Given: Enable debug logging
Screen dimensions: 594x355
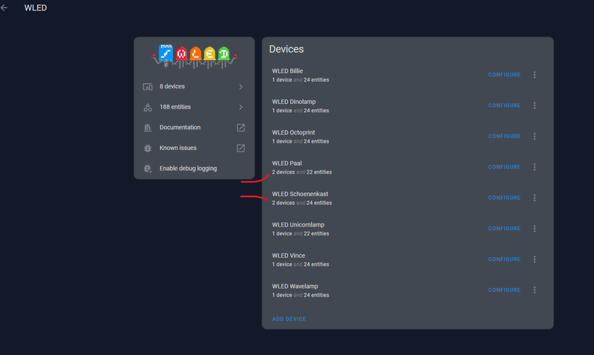Looking at the screenshot, I should [x=194, y=169].
